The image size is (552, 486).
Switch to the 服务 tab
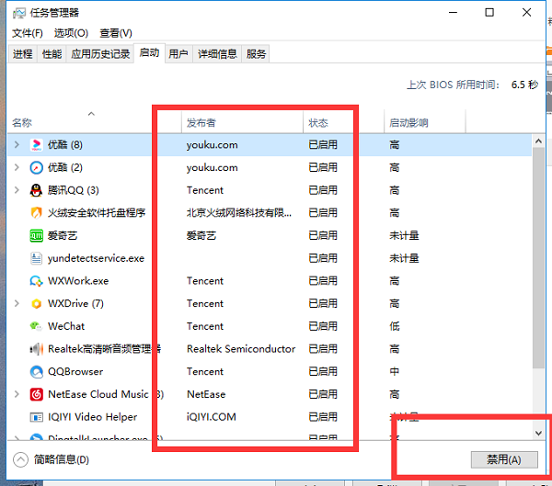click(256, 54)
